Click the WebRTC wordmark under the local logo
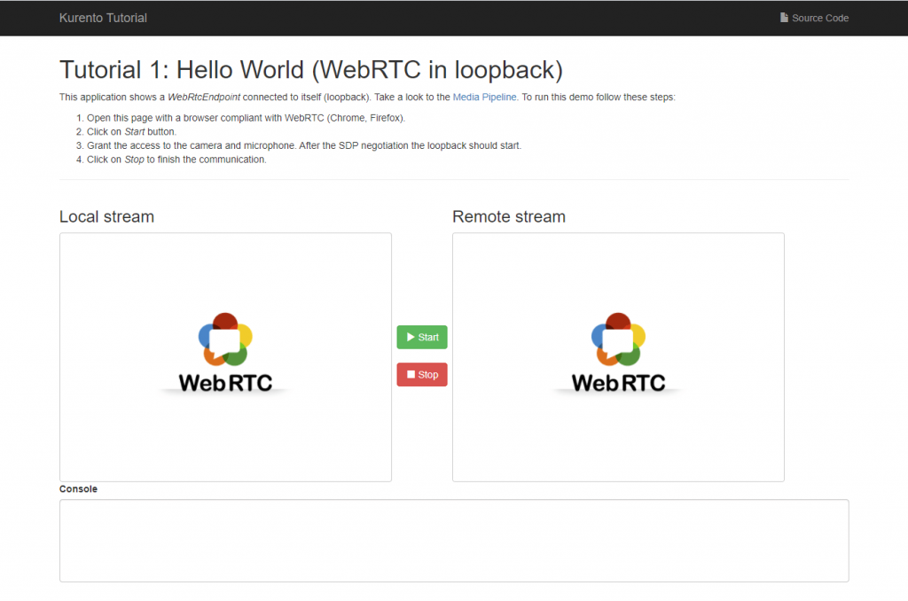Screen dimensions: 908x601 click(226, 379)
